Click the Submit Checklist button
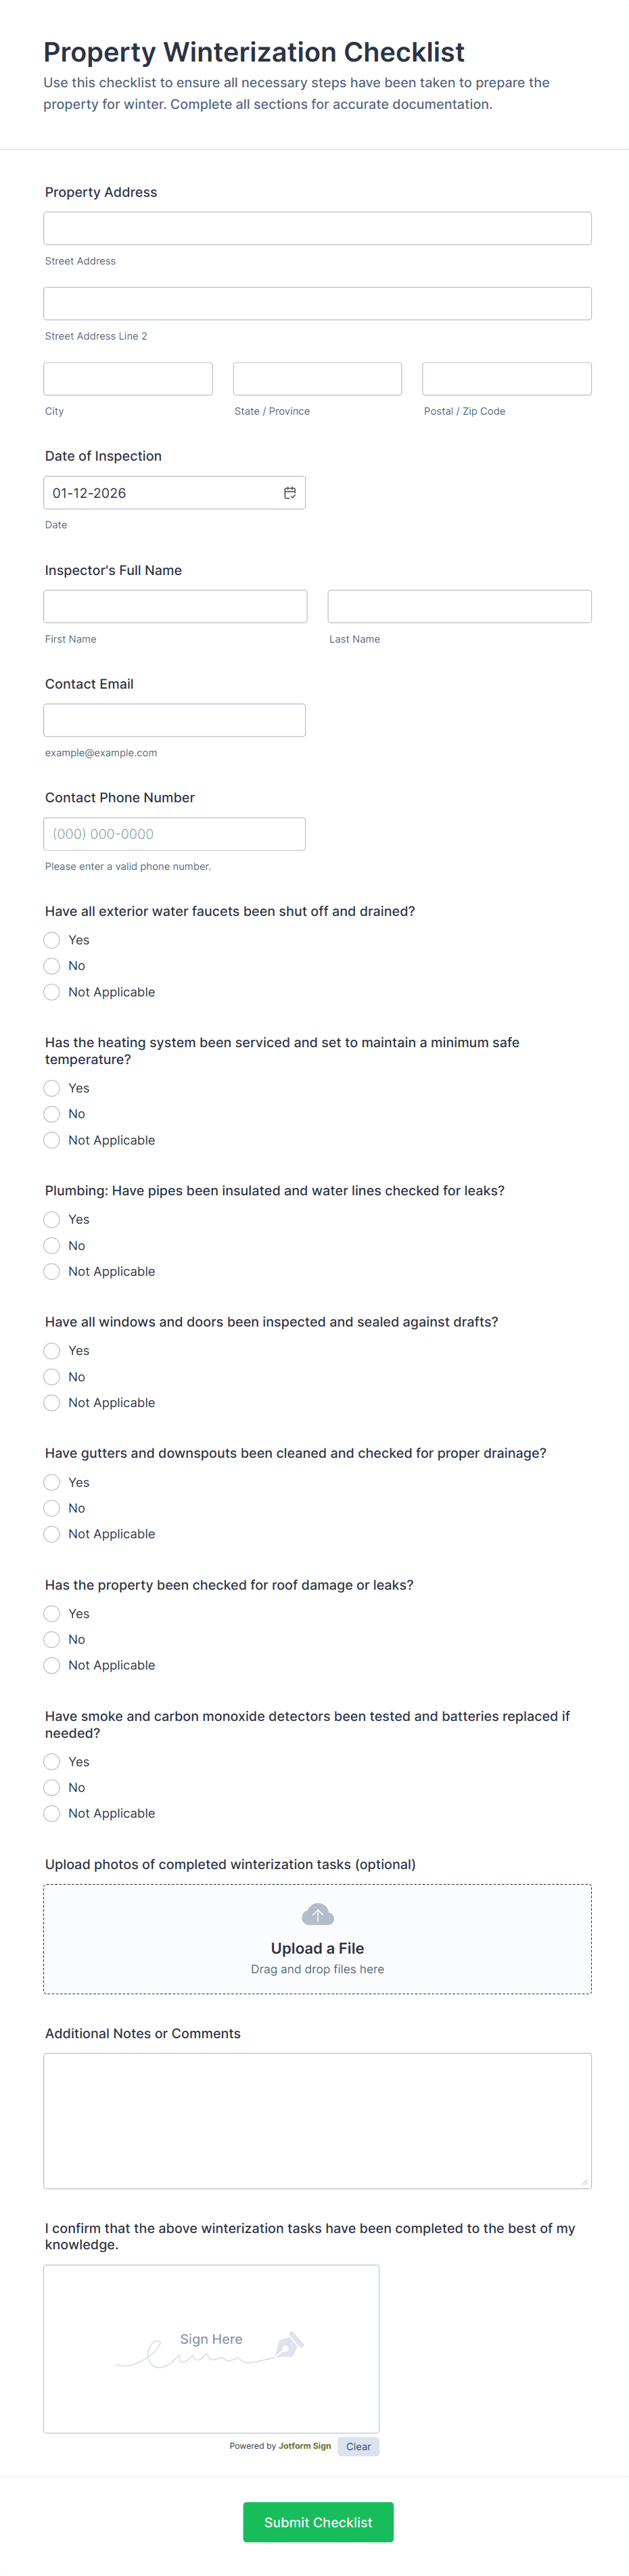The height and width of the screenshot is (2576, 629). coord(317,2522)
